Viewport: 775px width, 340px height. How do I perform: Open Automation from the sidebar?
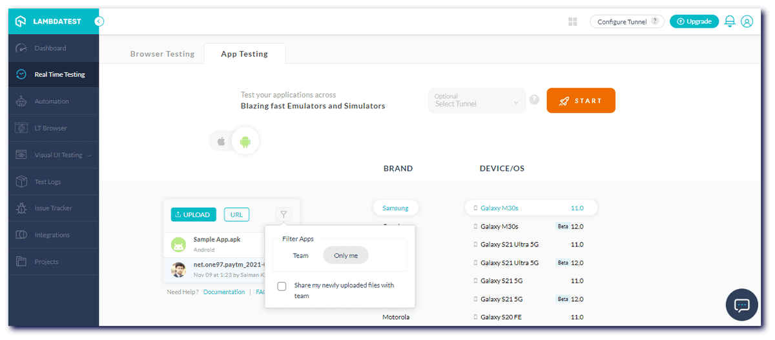(54, 101)
